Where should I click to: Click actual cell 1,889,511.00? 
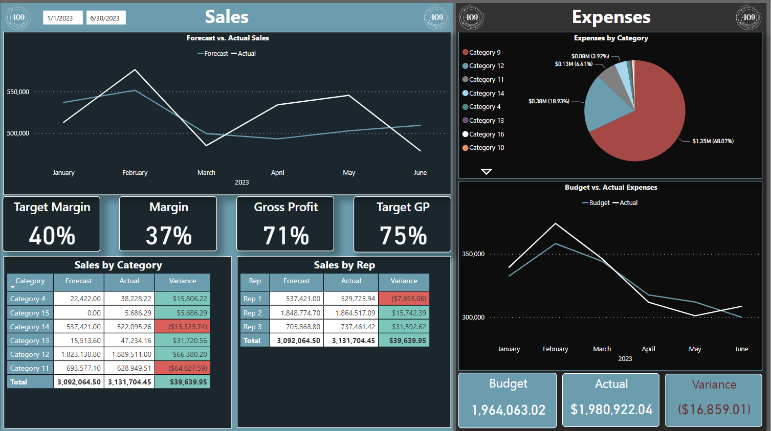(129, 354)
